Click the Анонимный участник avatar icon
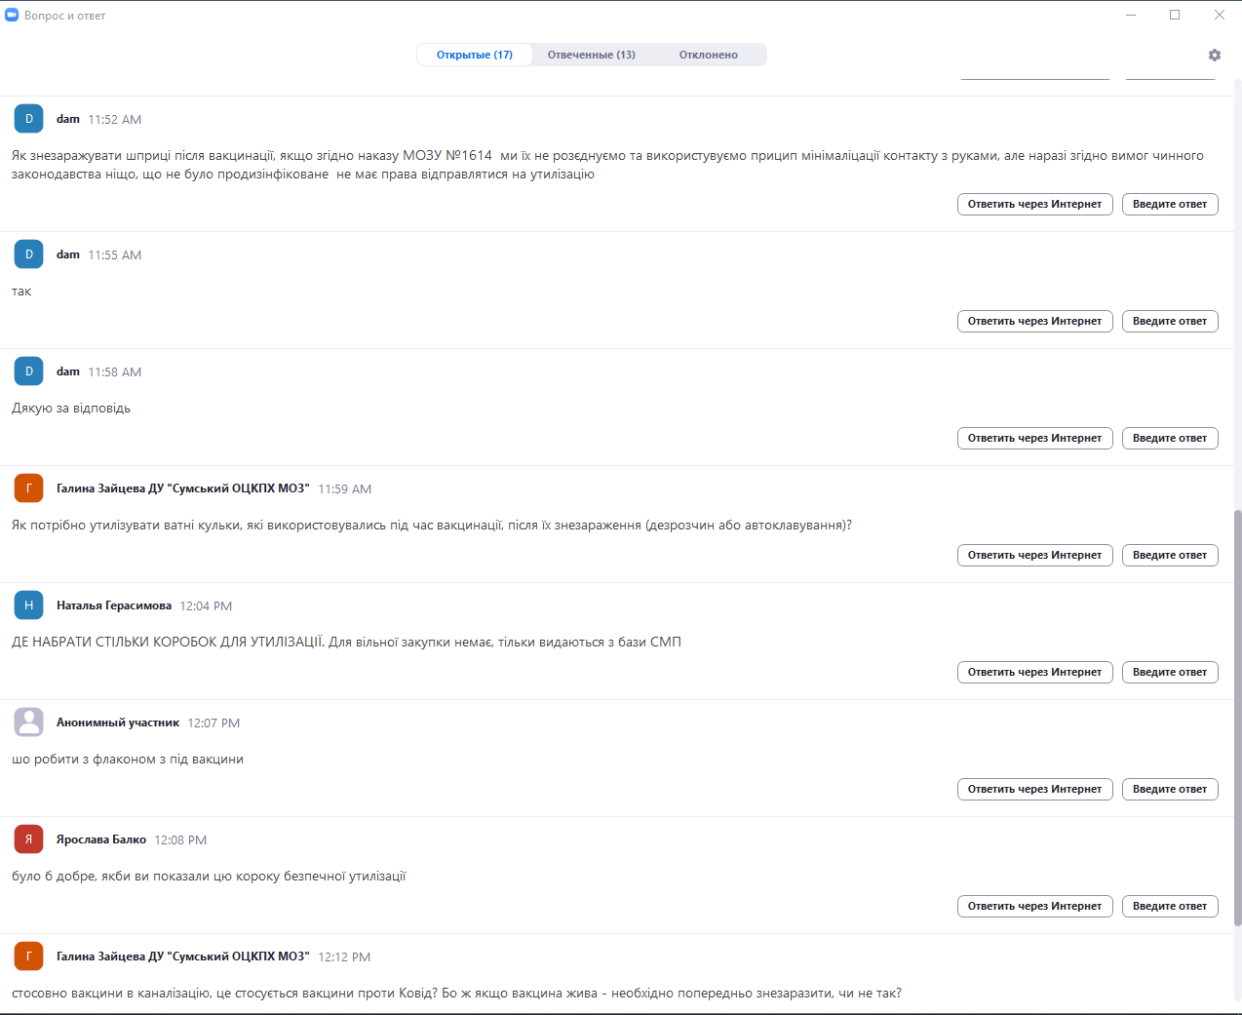The width and height of the screenshot is (1242, 1015). (29, 722)
